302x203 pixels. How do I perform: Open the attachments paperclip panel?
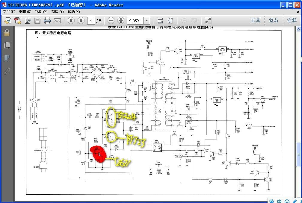tap(7, 71)
